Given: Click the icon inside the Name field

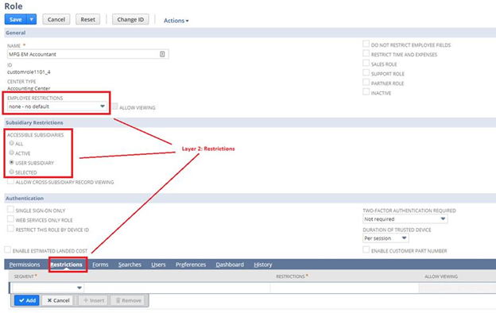Looking at the screenshot, I should click(x=162, y=54).
